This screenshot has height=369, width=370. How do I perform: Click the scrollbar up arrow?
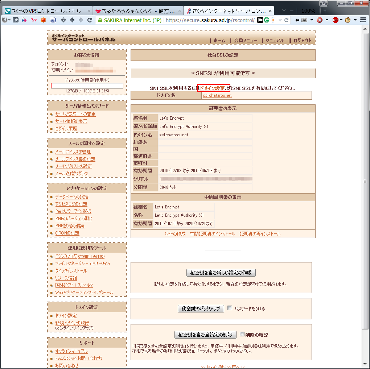click(x=365, y=29)
